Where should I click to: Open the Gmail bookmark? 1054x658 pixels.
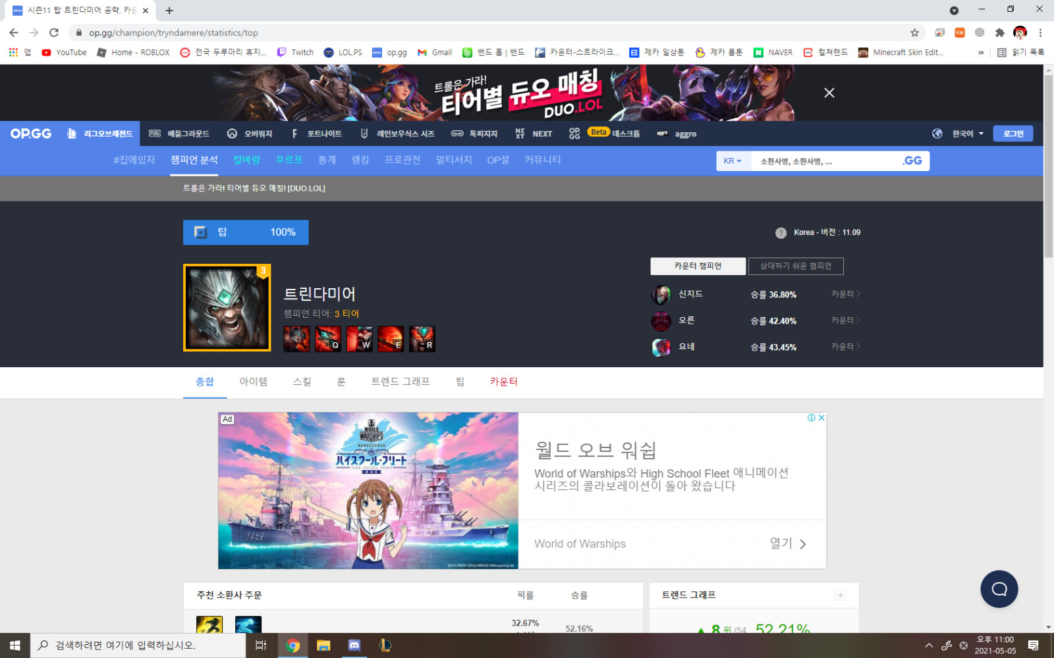(435, 53)
